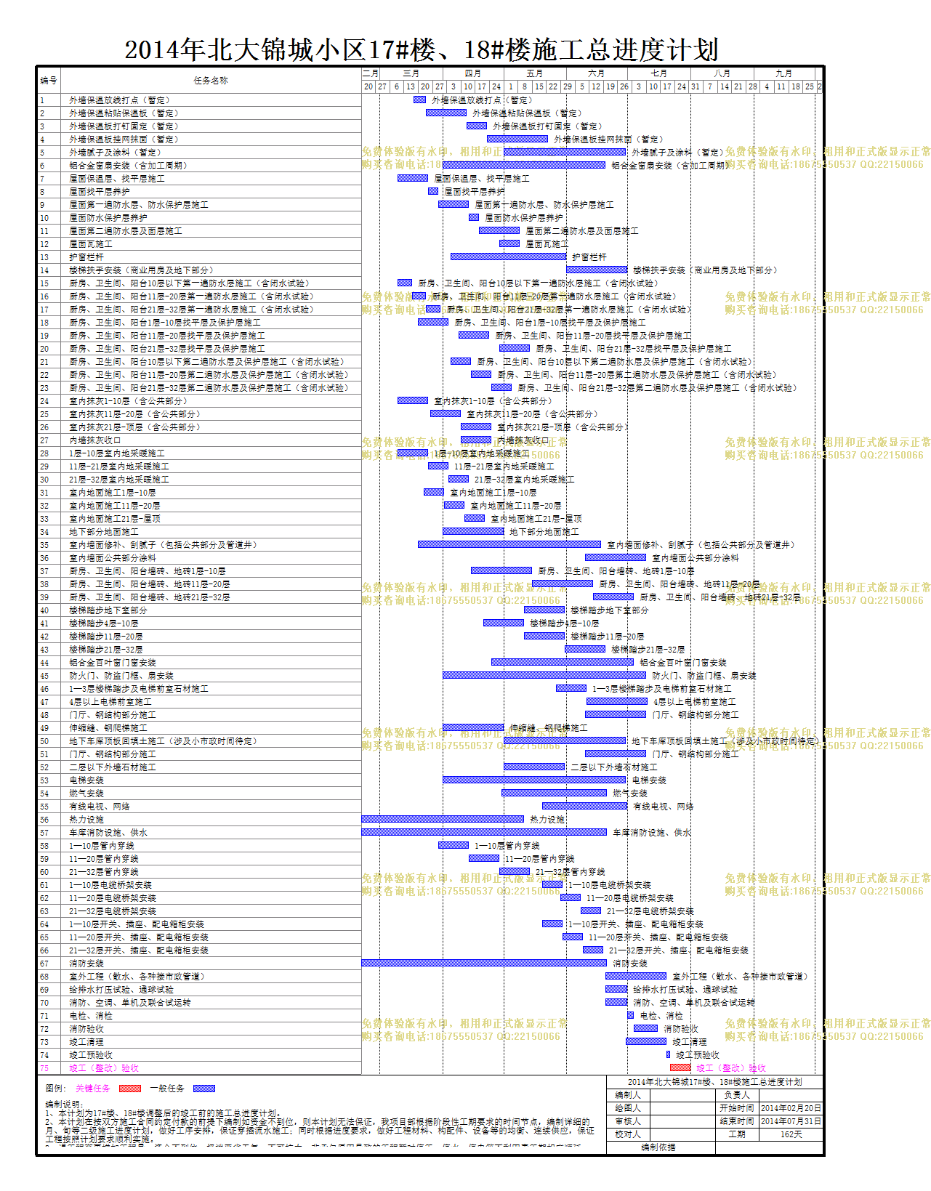Screen dimensions: 931x1191
Task: Click task list row 5 外墙腻子及涂料（暂定）
Action: point(200,153)
